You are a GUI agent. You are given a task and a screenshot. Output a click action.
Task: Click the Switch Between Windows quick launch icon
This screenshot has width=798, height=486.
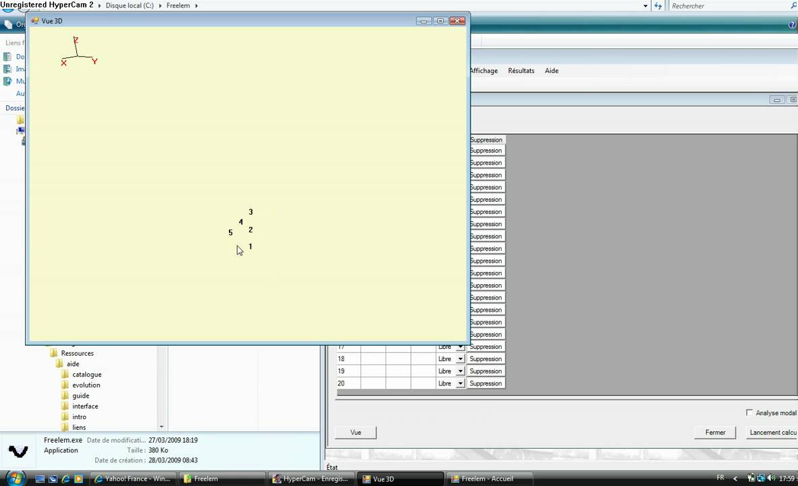point(53,479)
